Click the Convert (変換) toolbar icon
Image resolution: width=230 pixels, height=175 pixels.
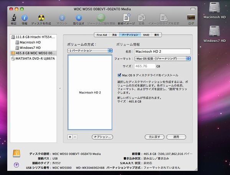pos(141,18)
